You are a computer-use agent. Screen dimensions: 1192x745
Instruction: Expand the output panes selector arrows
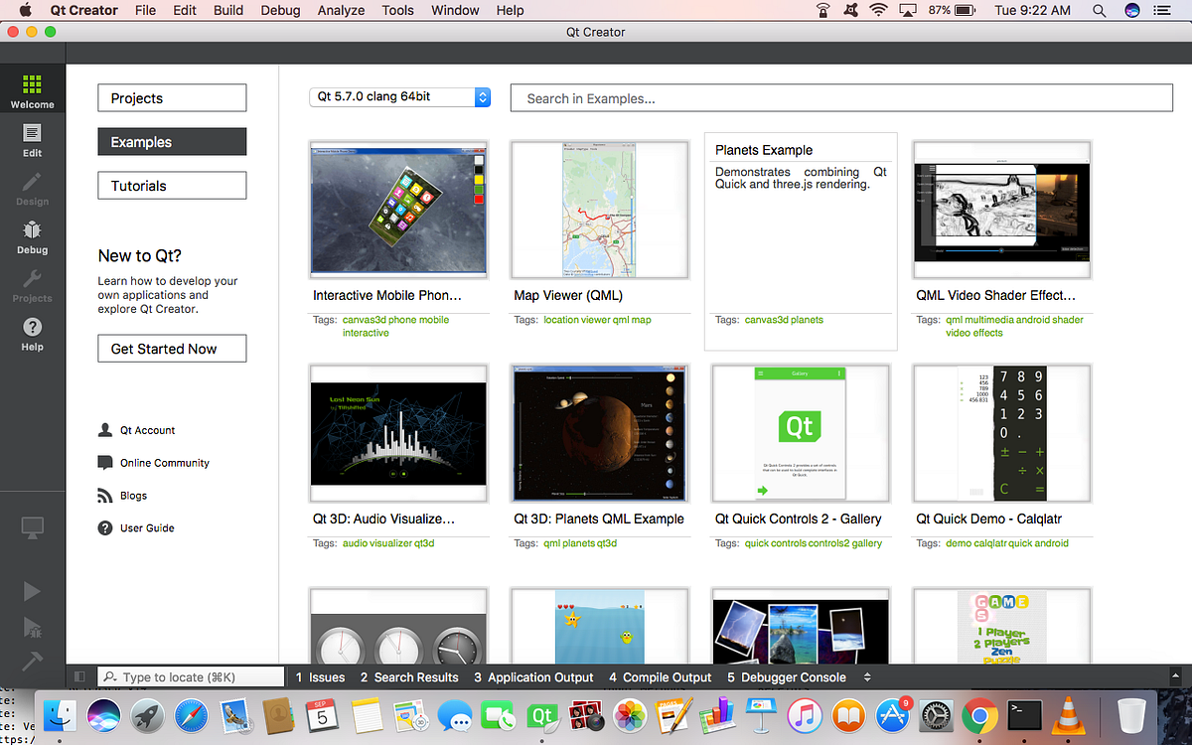click(x=867, y=676)
